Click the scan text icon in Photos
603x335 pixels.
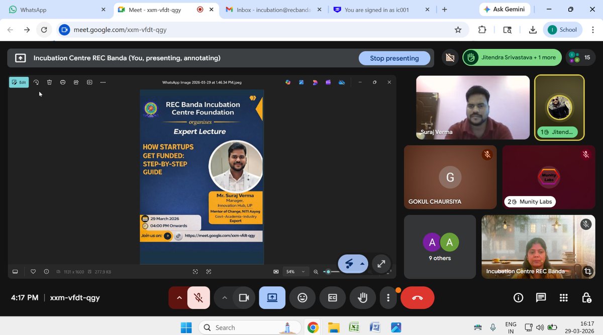tap(209, 271)
